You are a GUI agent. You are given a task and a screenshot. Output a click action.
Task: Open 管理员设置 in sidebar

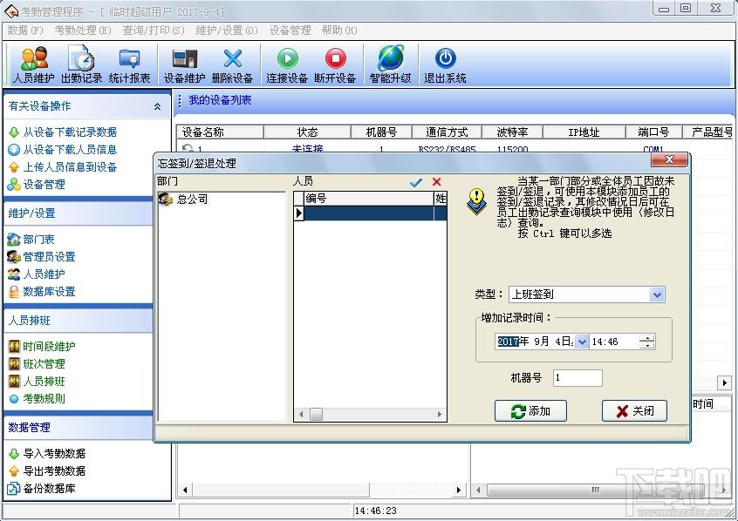point(49,257)
